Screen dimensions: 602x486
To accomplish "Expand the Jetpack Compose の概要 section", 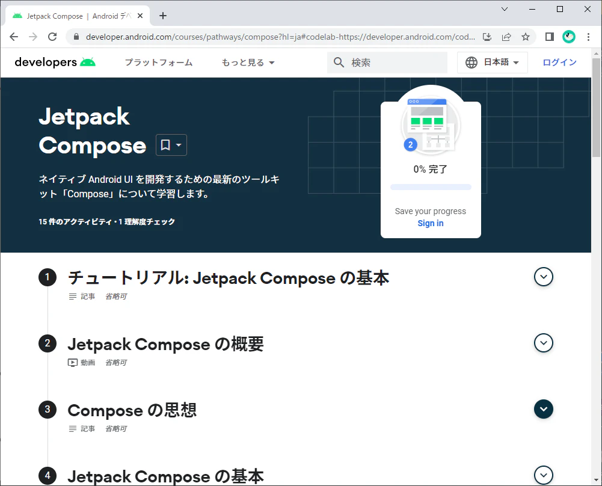I will coord(543,343).
